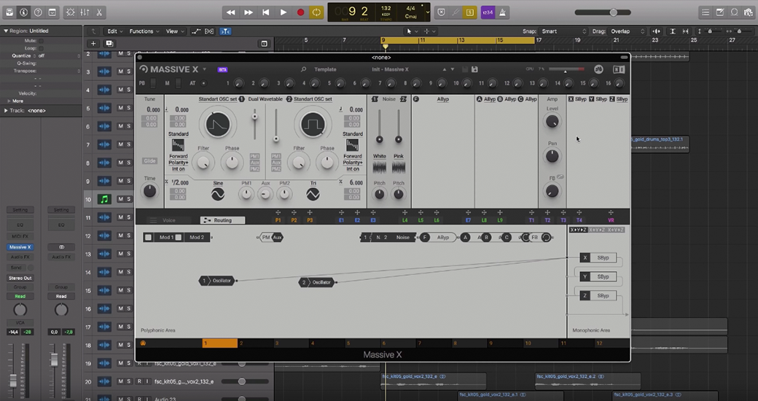Open the Loop Browser icon

(735, 12)
